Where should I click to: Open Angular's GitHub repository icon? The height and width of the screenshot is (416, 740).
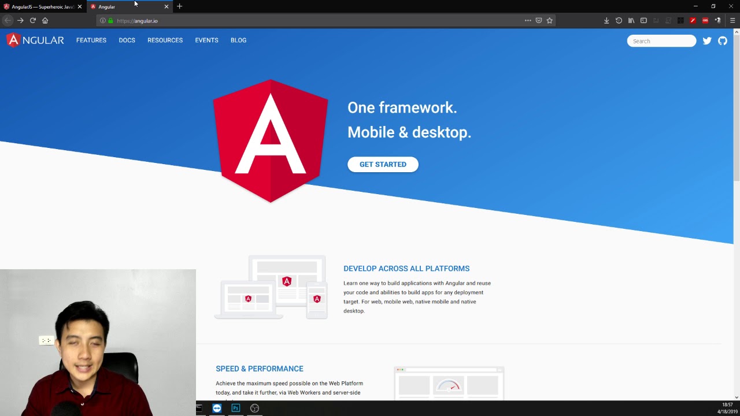pyautogui.click(x=723, y=41)
